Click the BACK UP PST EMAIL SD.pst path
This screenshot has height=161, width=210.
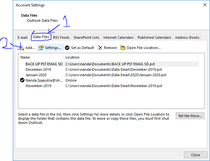[x=110, y=64]
